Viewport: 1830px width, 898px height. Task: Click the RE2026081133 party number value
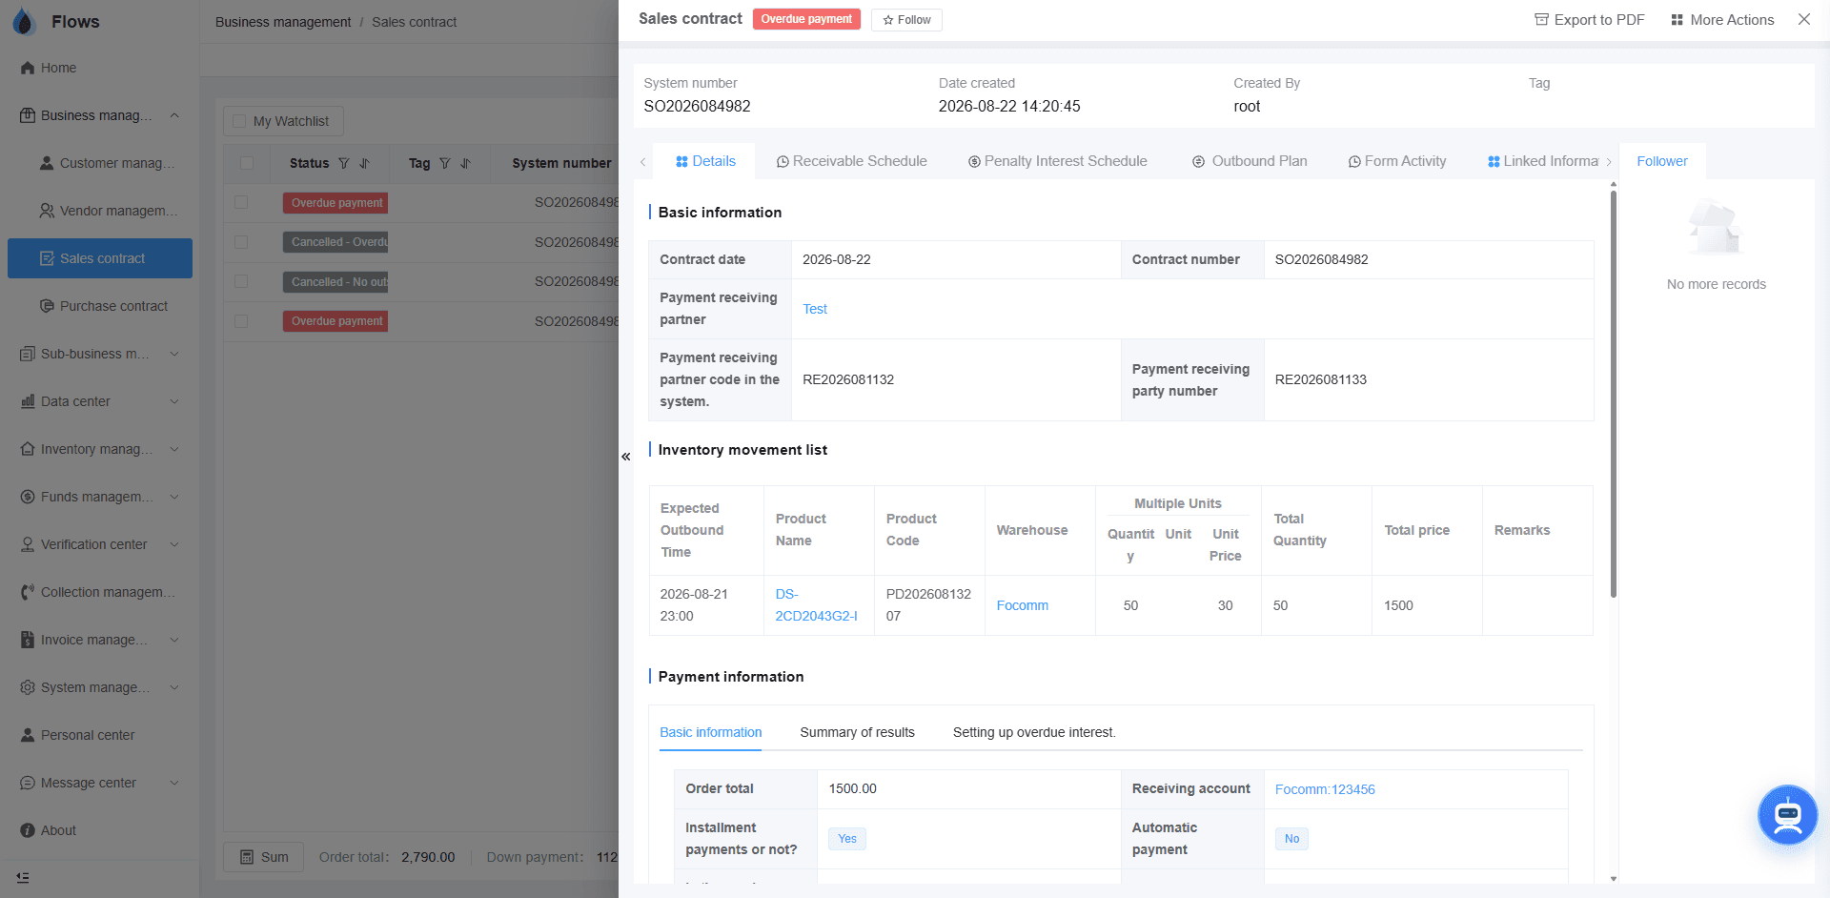1320,379
